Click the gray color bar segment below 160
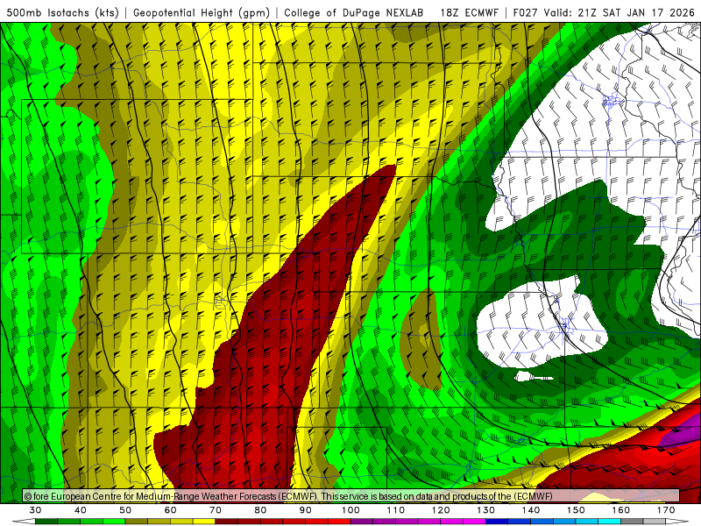Image resolution: width=701 pixels, height=526 pixels. (632, 522)
